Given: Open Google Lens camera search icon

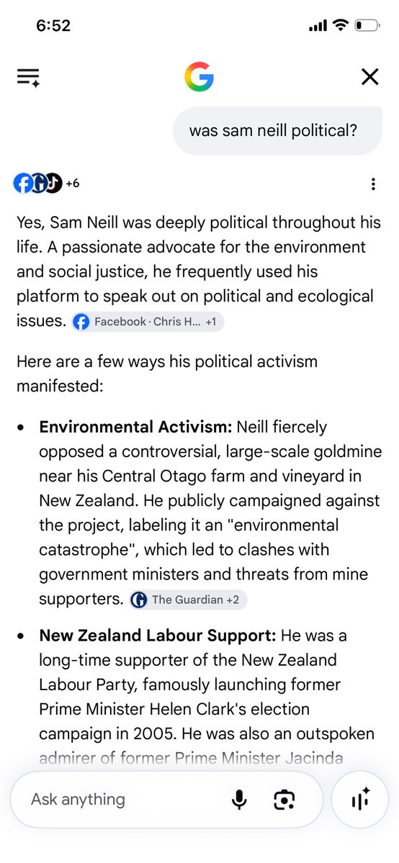Looking at the screenshot, I should click(x=284, y=799).
